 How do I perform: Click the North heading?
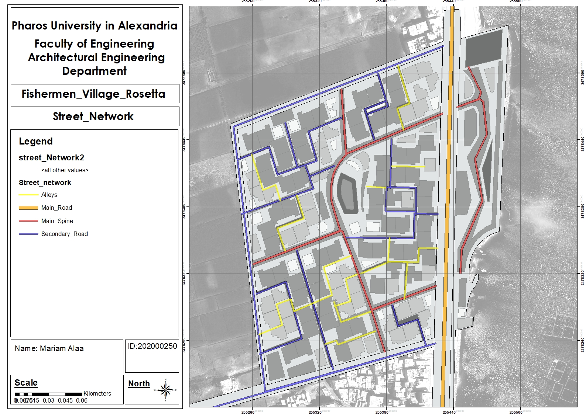tap(139, 384)
